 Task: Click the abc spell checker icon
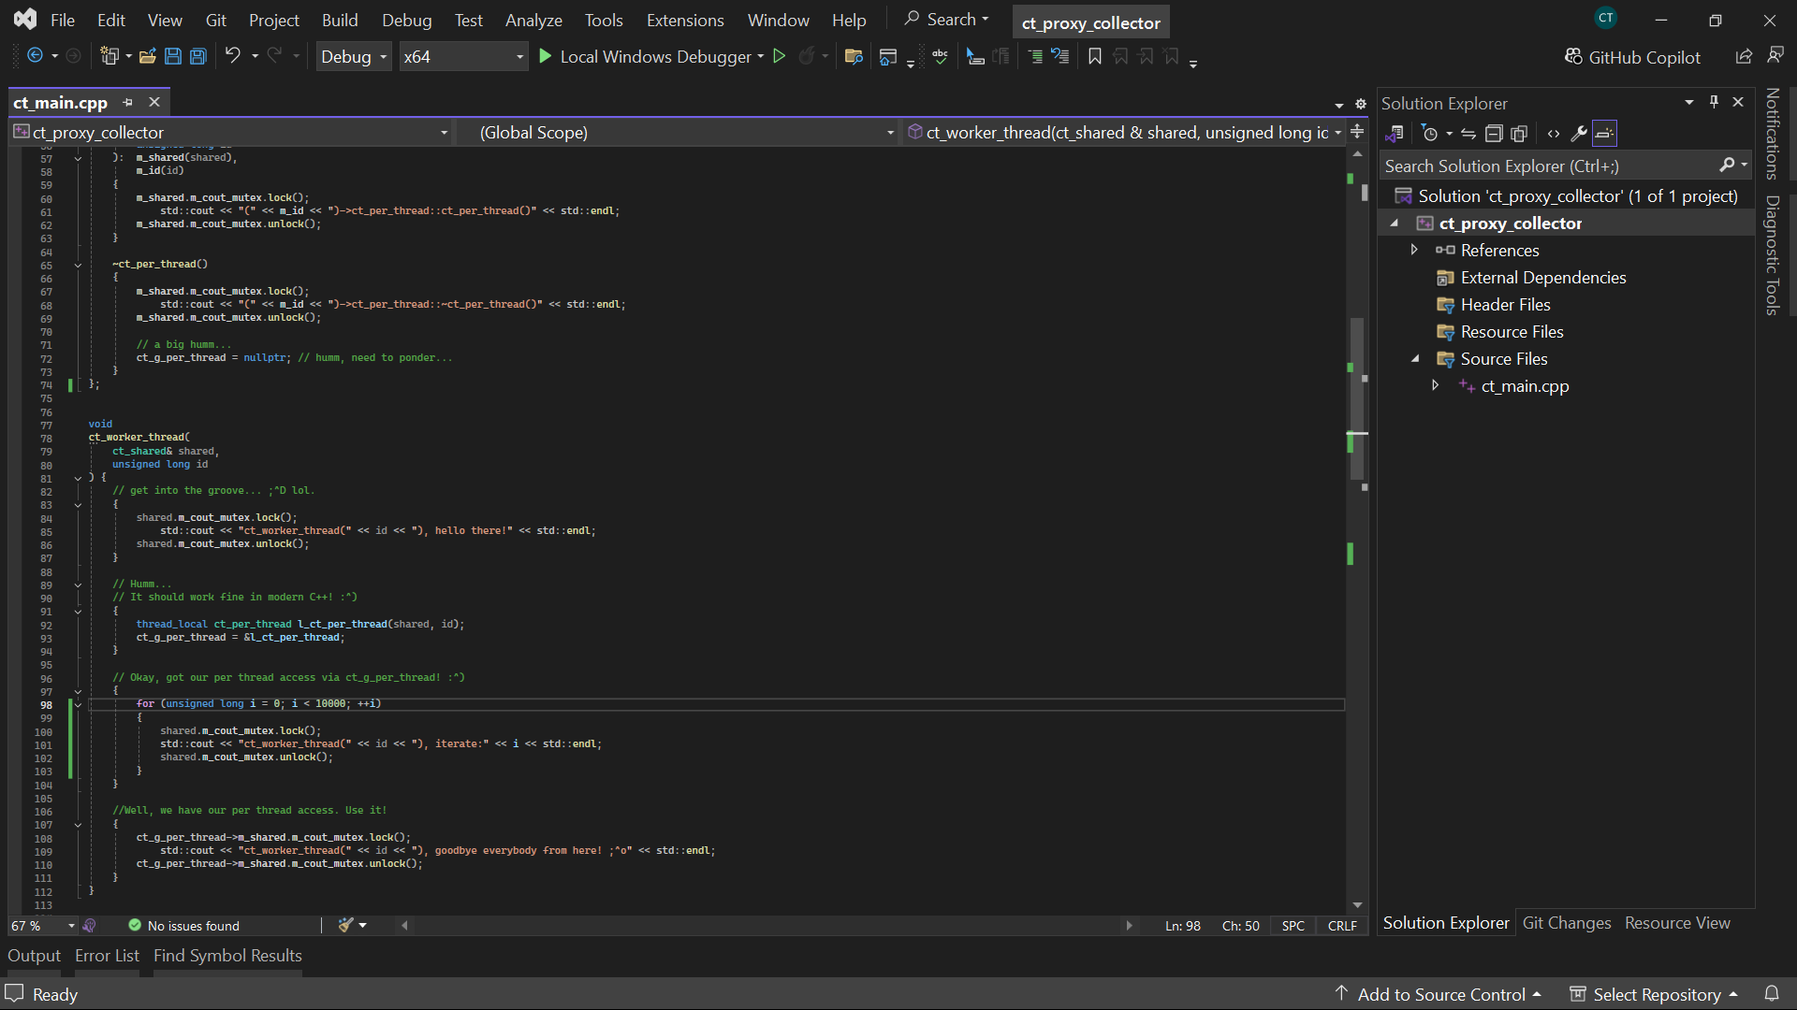coord(941,56)
